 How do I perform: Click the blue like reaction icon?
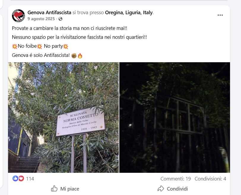click(15, 178)
